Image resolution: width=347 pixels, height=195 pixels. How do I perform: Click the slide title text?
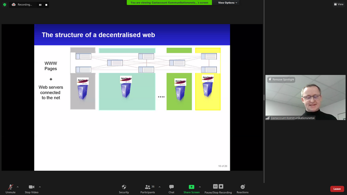click(x=98, y=35)
